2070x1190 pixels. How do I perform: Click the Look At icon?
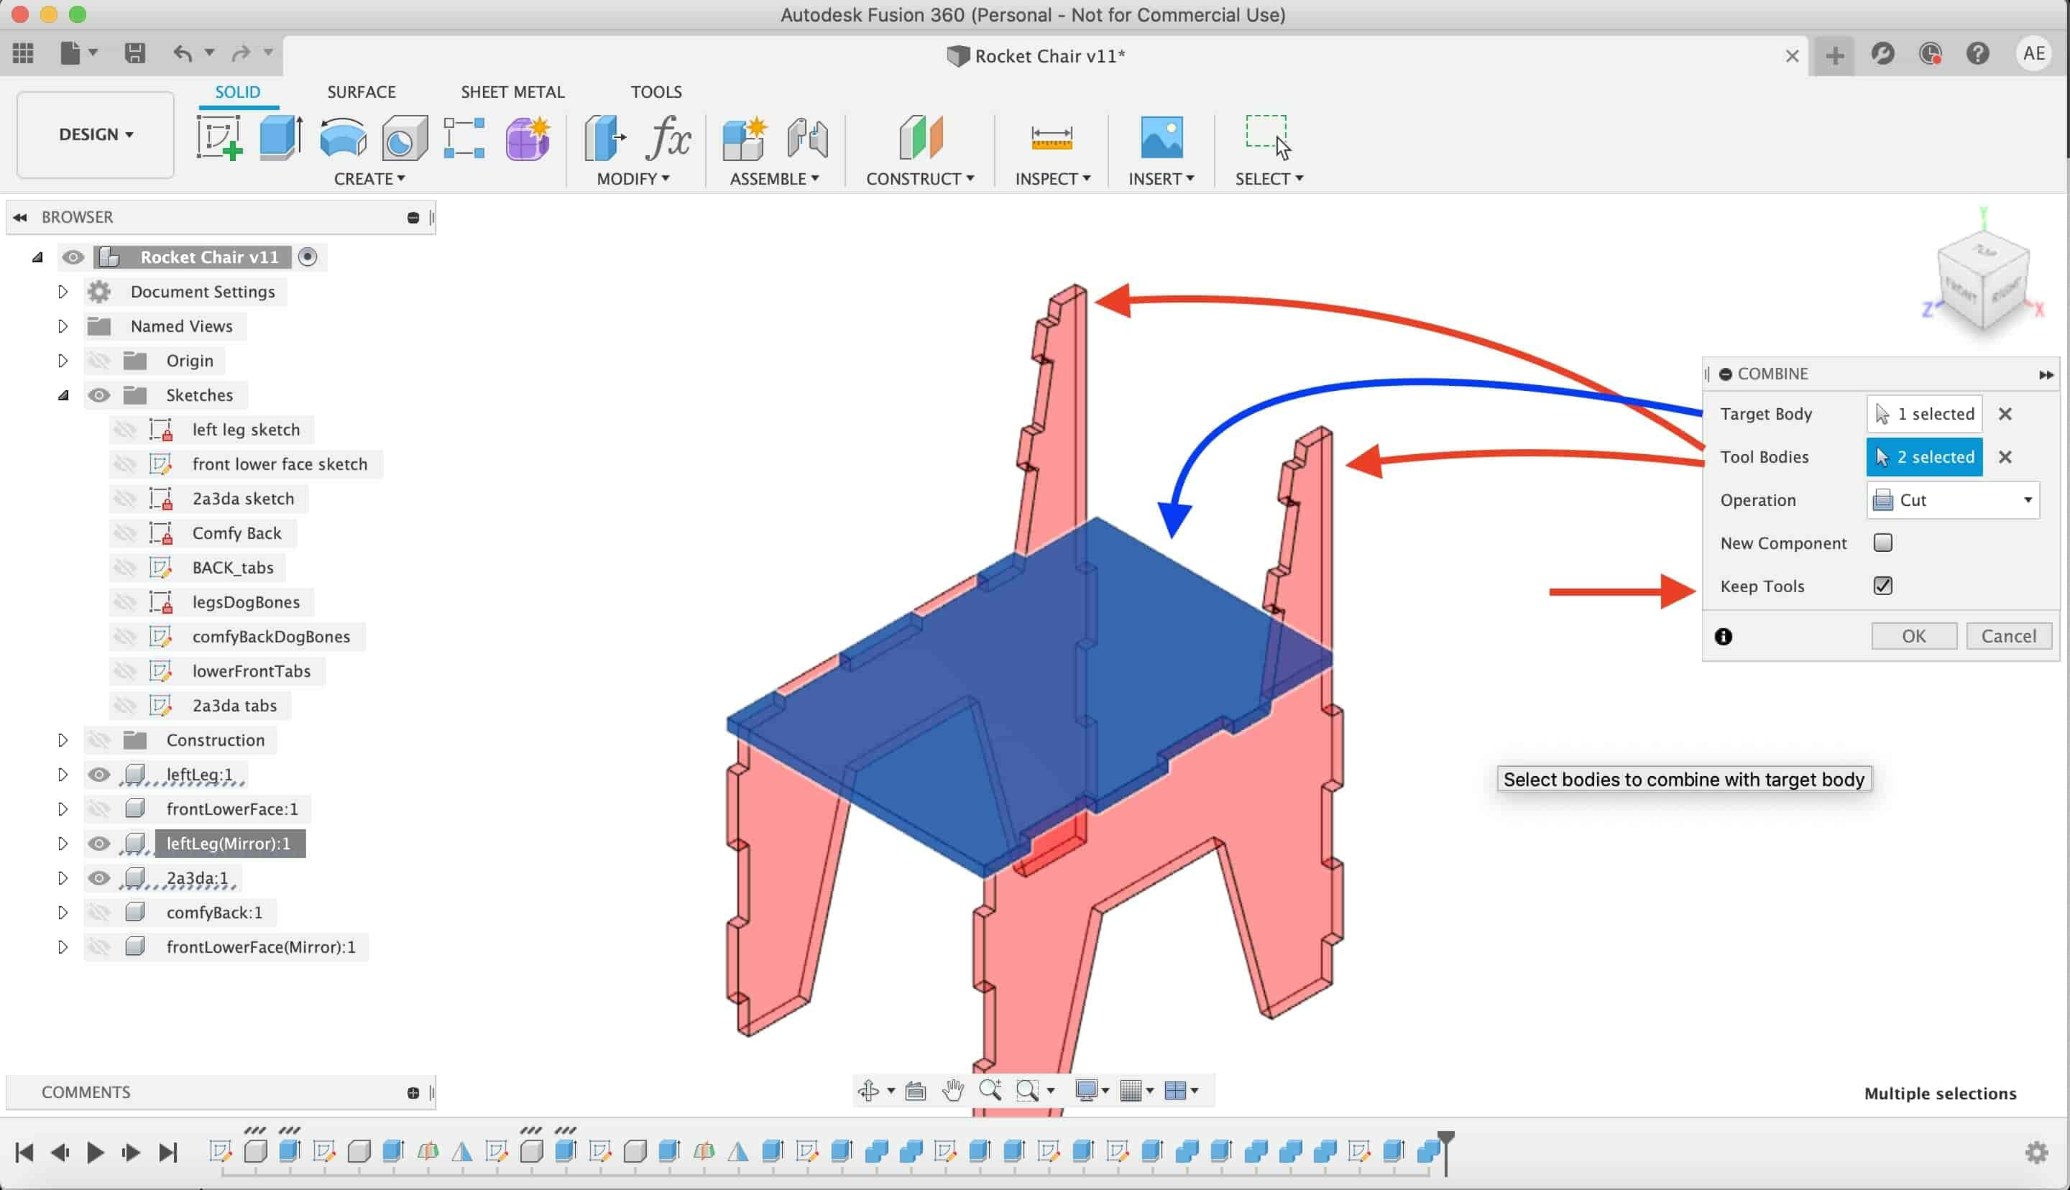click(x=915, y=1090)
